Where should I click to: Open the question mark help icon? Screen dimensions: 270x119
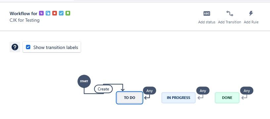[15, 47]
